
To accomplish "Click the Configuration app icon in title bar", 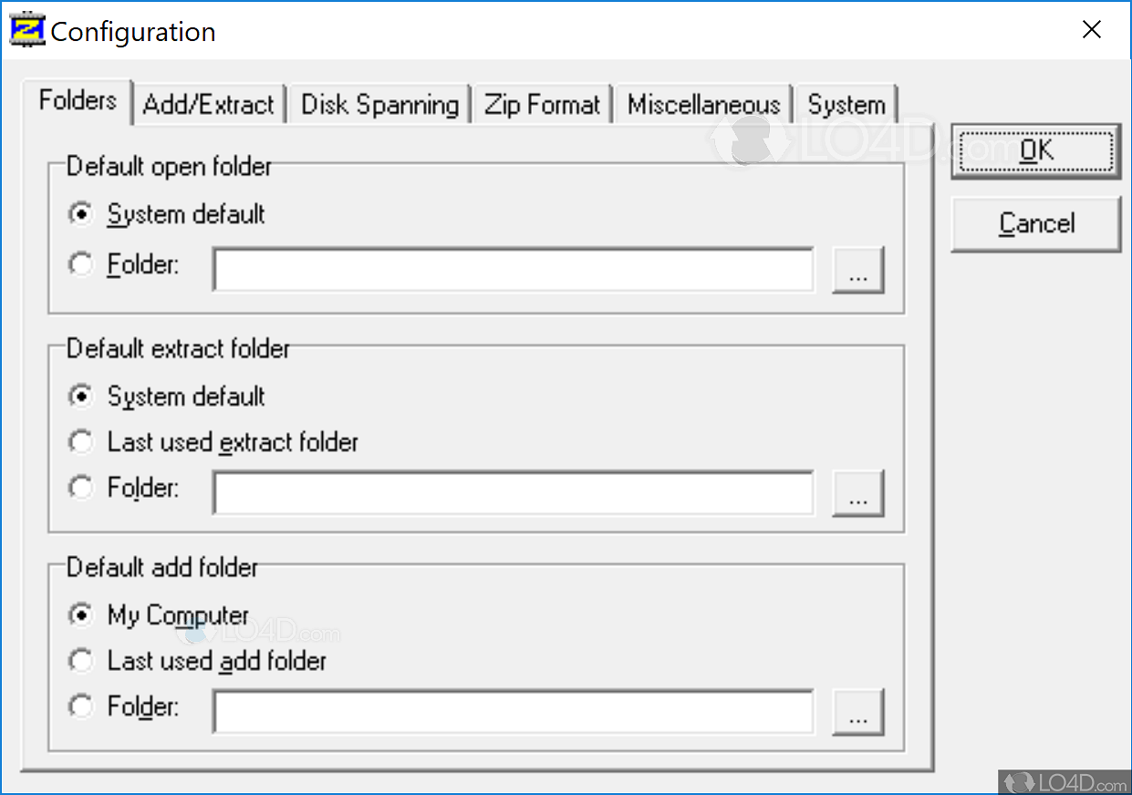I will [26, 31].
